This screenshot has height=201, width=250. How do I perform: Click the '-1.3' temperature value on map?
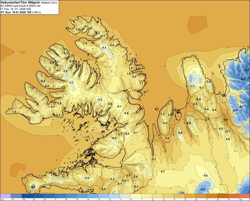[86, 178]
